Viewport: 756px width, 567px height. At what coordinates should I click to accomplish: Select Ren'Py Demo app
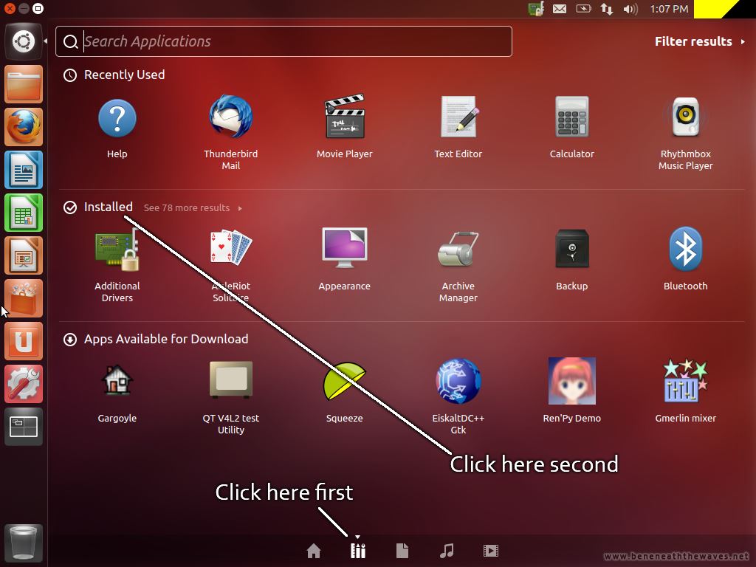pyautogui.click(x=572, y=381)
